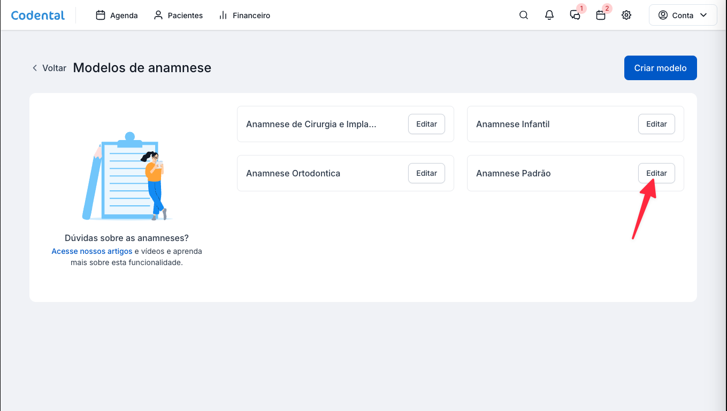Edit Anamnese de Cirurgia e Implante model

426,124
